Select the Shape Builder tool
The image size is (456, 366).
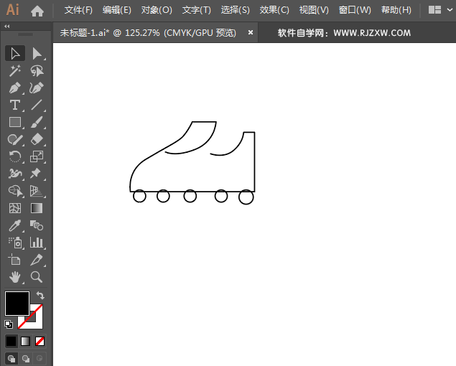coord(15,191)
